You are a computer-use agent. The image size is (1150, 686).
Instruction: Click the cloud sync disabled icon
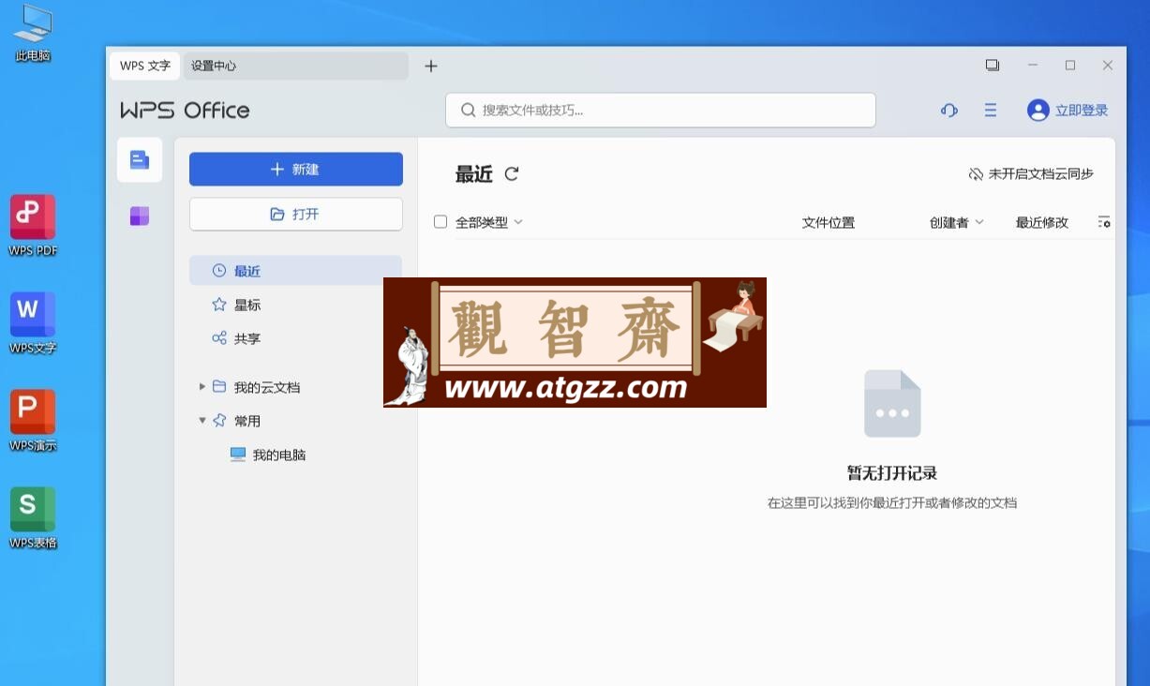(x=976, y=174)
